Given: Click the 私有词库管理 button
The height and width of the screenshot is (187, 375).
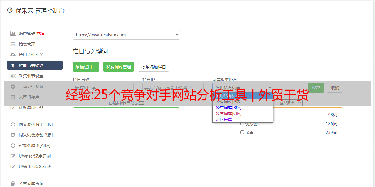Looking at the screenshot, I should point(119,67).
